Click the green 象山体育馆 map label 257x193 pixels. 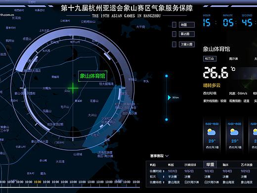(x=92, y=76)
